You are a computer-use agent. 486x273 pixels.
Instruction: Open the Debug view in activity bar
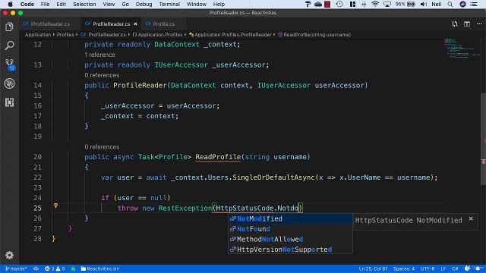pos(9,83)
